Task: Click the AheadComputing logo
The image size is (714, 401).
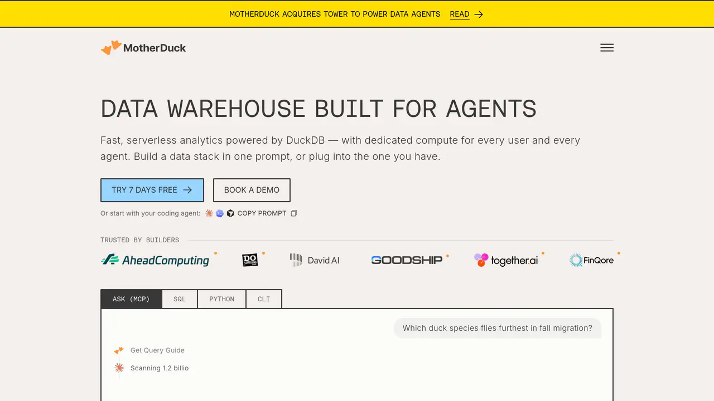Action: coord(155,260)
